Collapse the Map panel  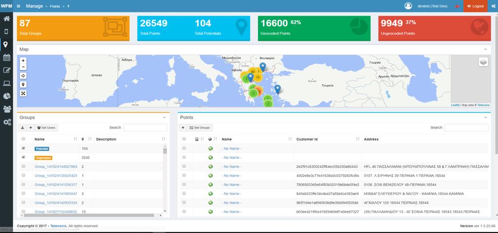485,49
